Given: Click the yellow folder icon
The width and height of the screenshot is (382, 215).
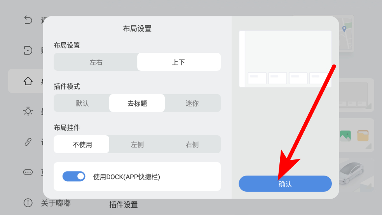Looking at the screenshot, I should pyautogui.click(x=363, y=136).
